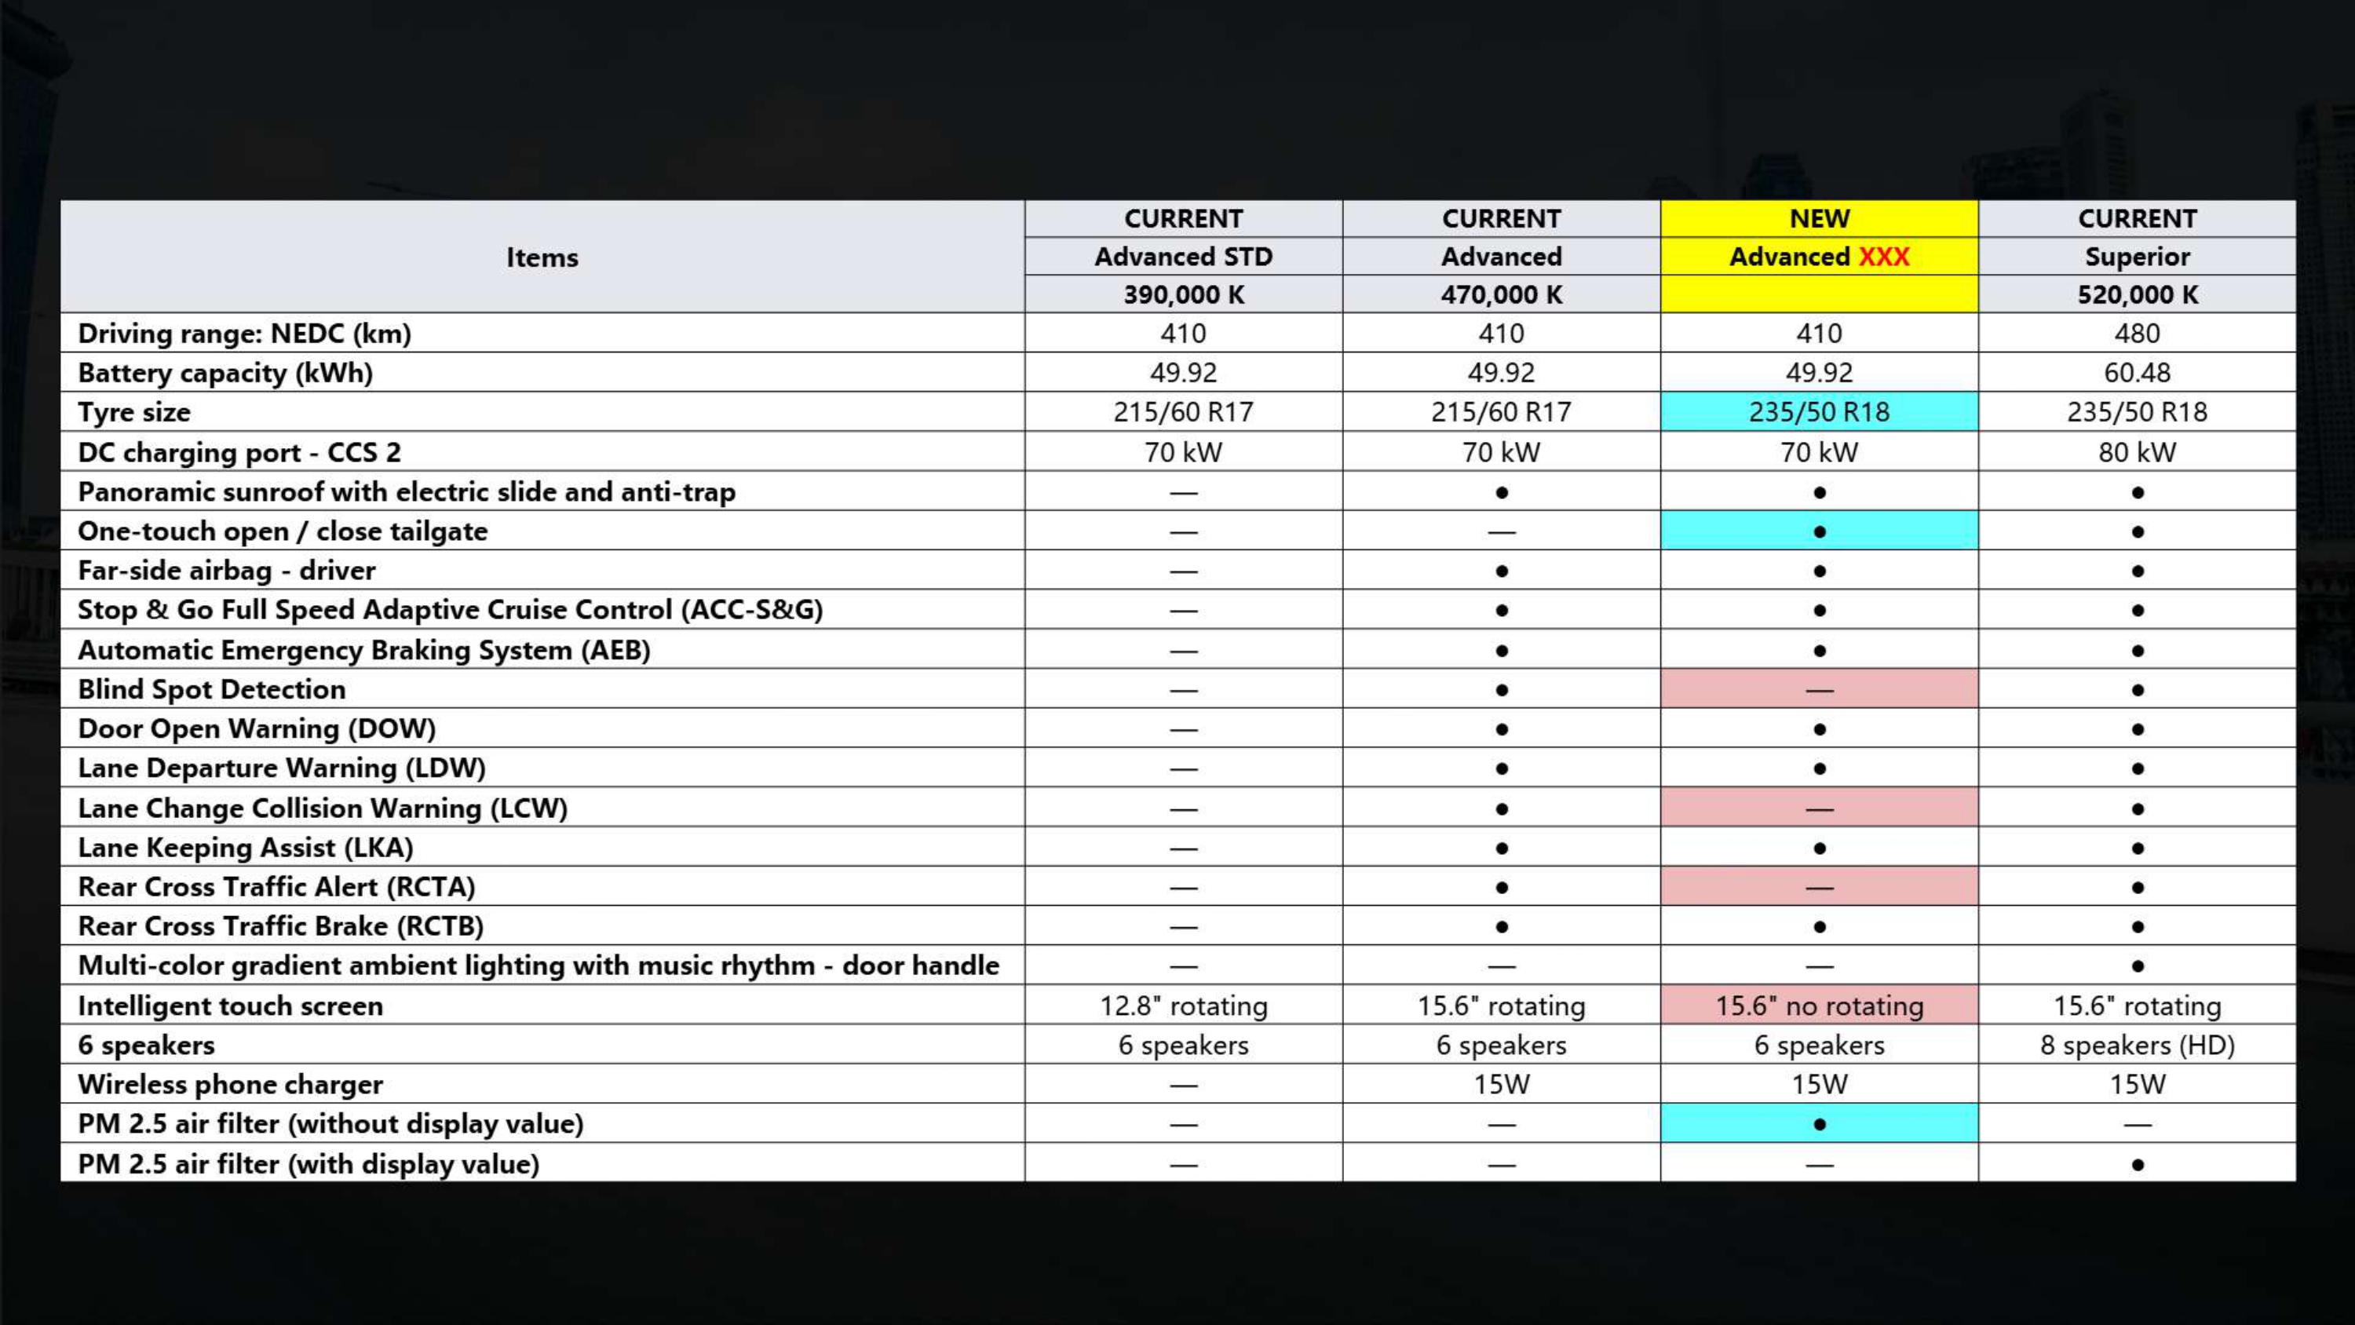Image resolution: width=2355 pixels, height=1325 pixels.
Task: Select the "Wireless phone charger" row label
Action: click(x=230, y=1085)
